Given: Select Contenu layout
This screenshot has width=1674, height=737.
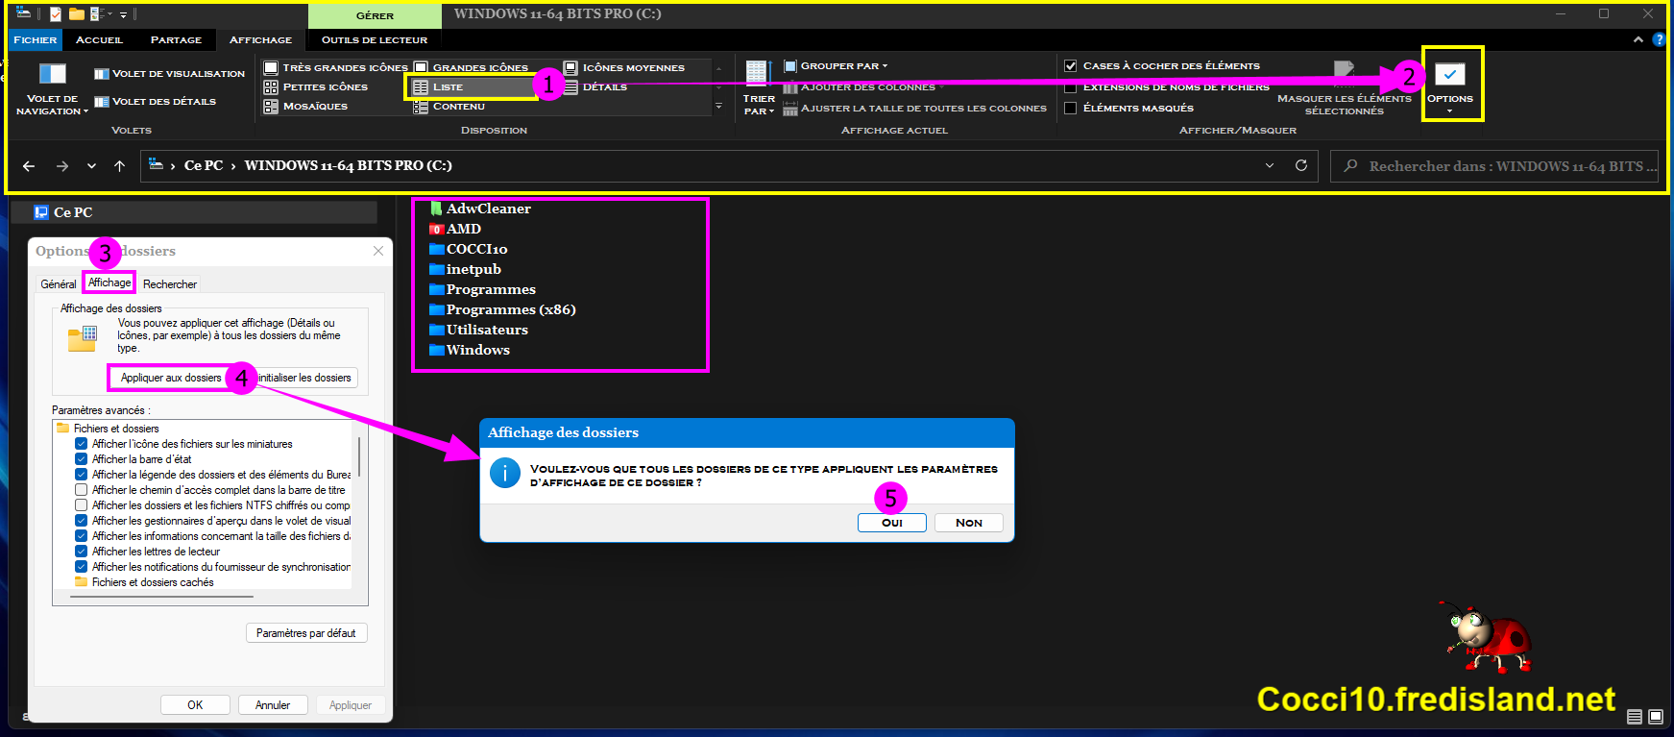Looking at the screenshot, I should coord(449,106).
